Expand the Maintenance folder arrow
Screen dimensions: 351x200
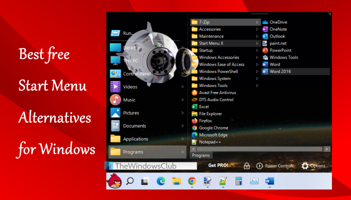point(257,36)
